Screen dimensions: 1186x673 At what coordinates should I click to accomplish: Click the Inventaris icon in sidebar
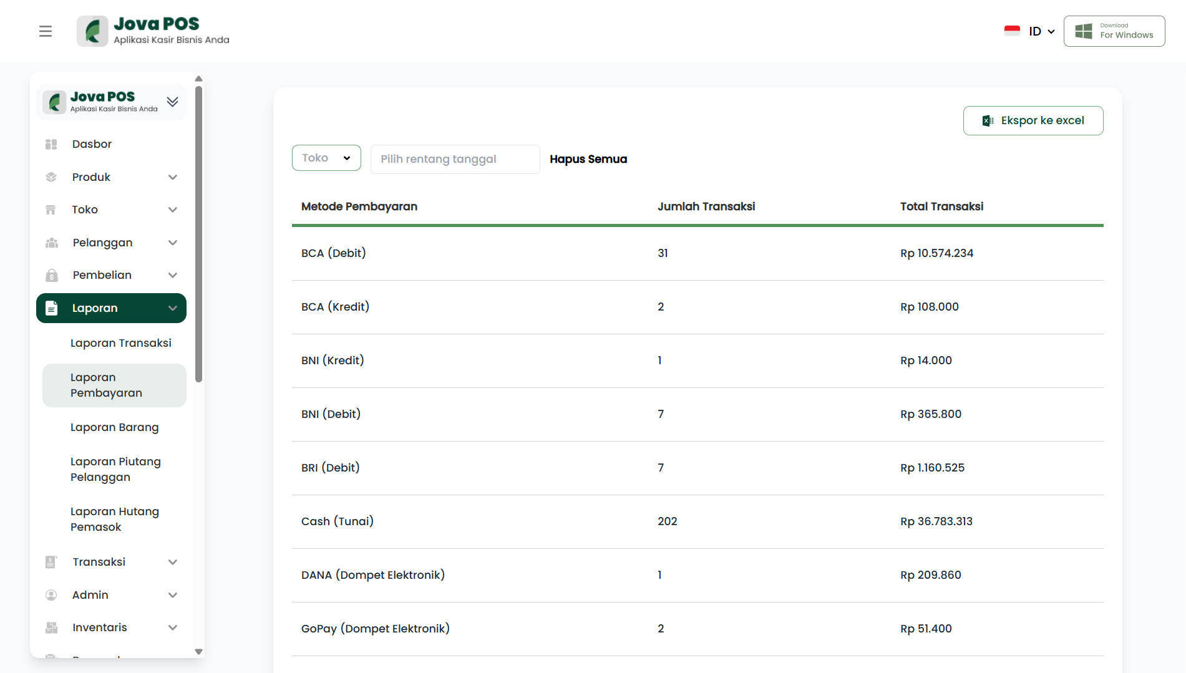click(x=51, y=627)
